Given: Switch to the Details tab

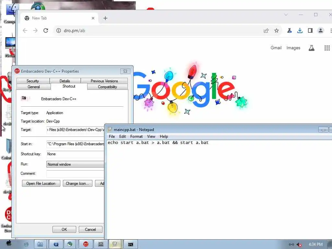Looking at the screenshot, I should [x=65, y=81].
